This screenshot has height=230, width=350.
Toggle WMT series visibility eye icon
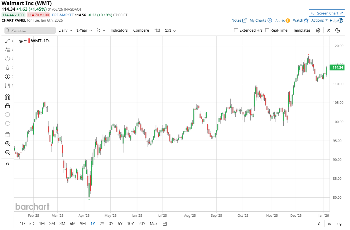click(21, 41)
